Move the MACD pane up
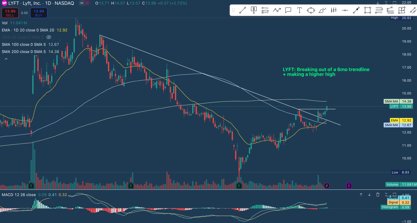This screenshot has height=223, width=417. point(361,195)
